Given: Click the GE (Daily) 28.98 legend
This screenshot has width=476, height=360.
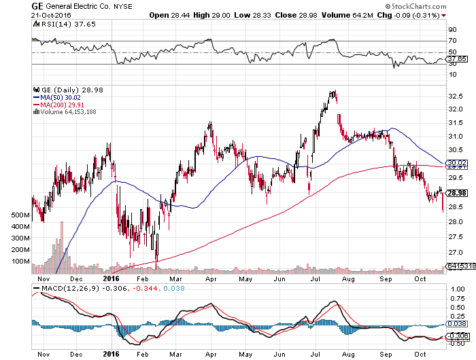Looking at the screenshot, I should (72, 90).
